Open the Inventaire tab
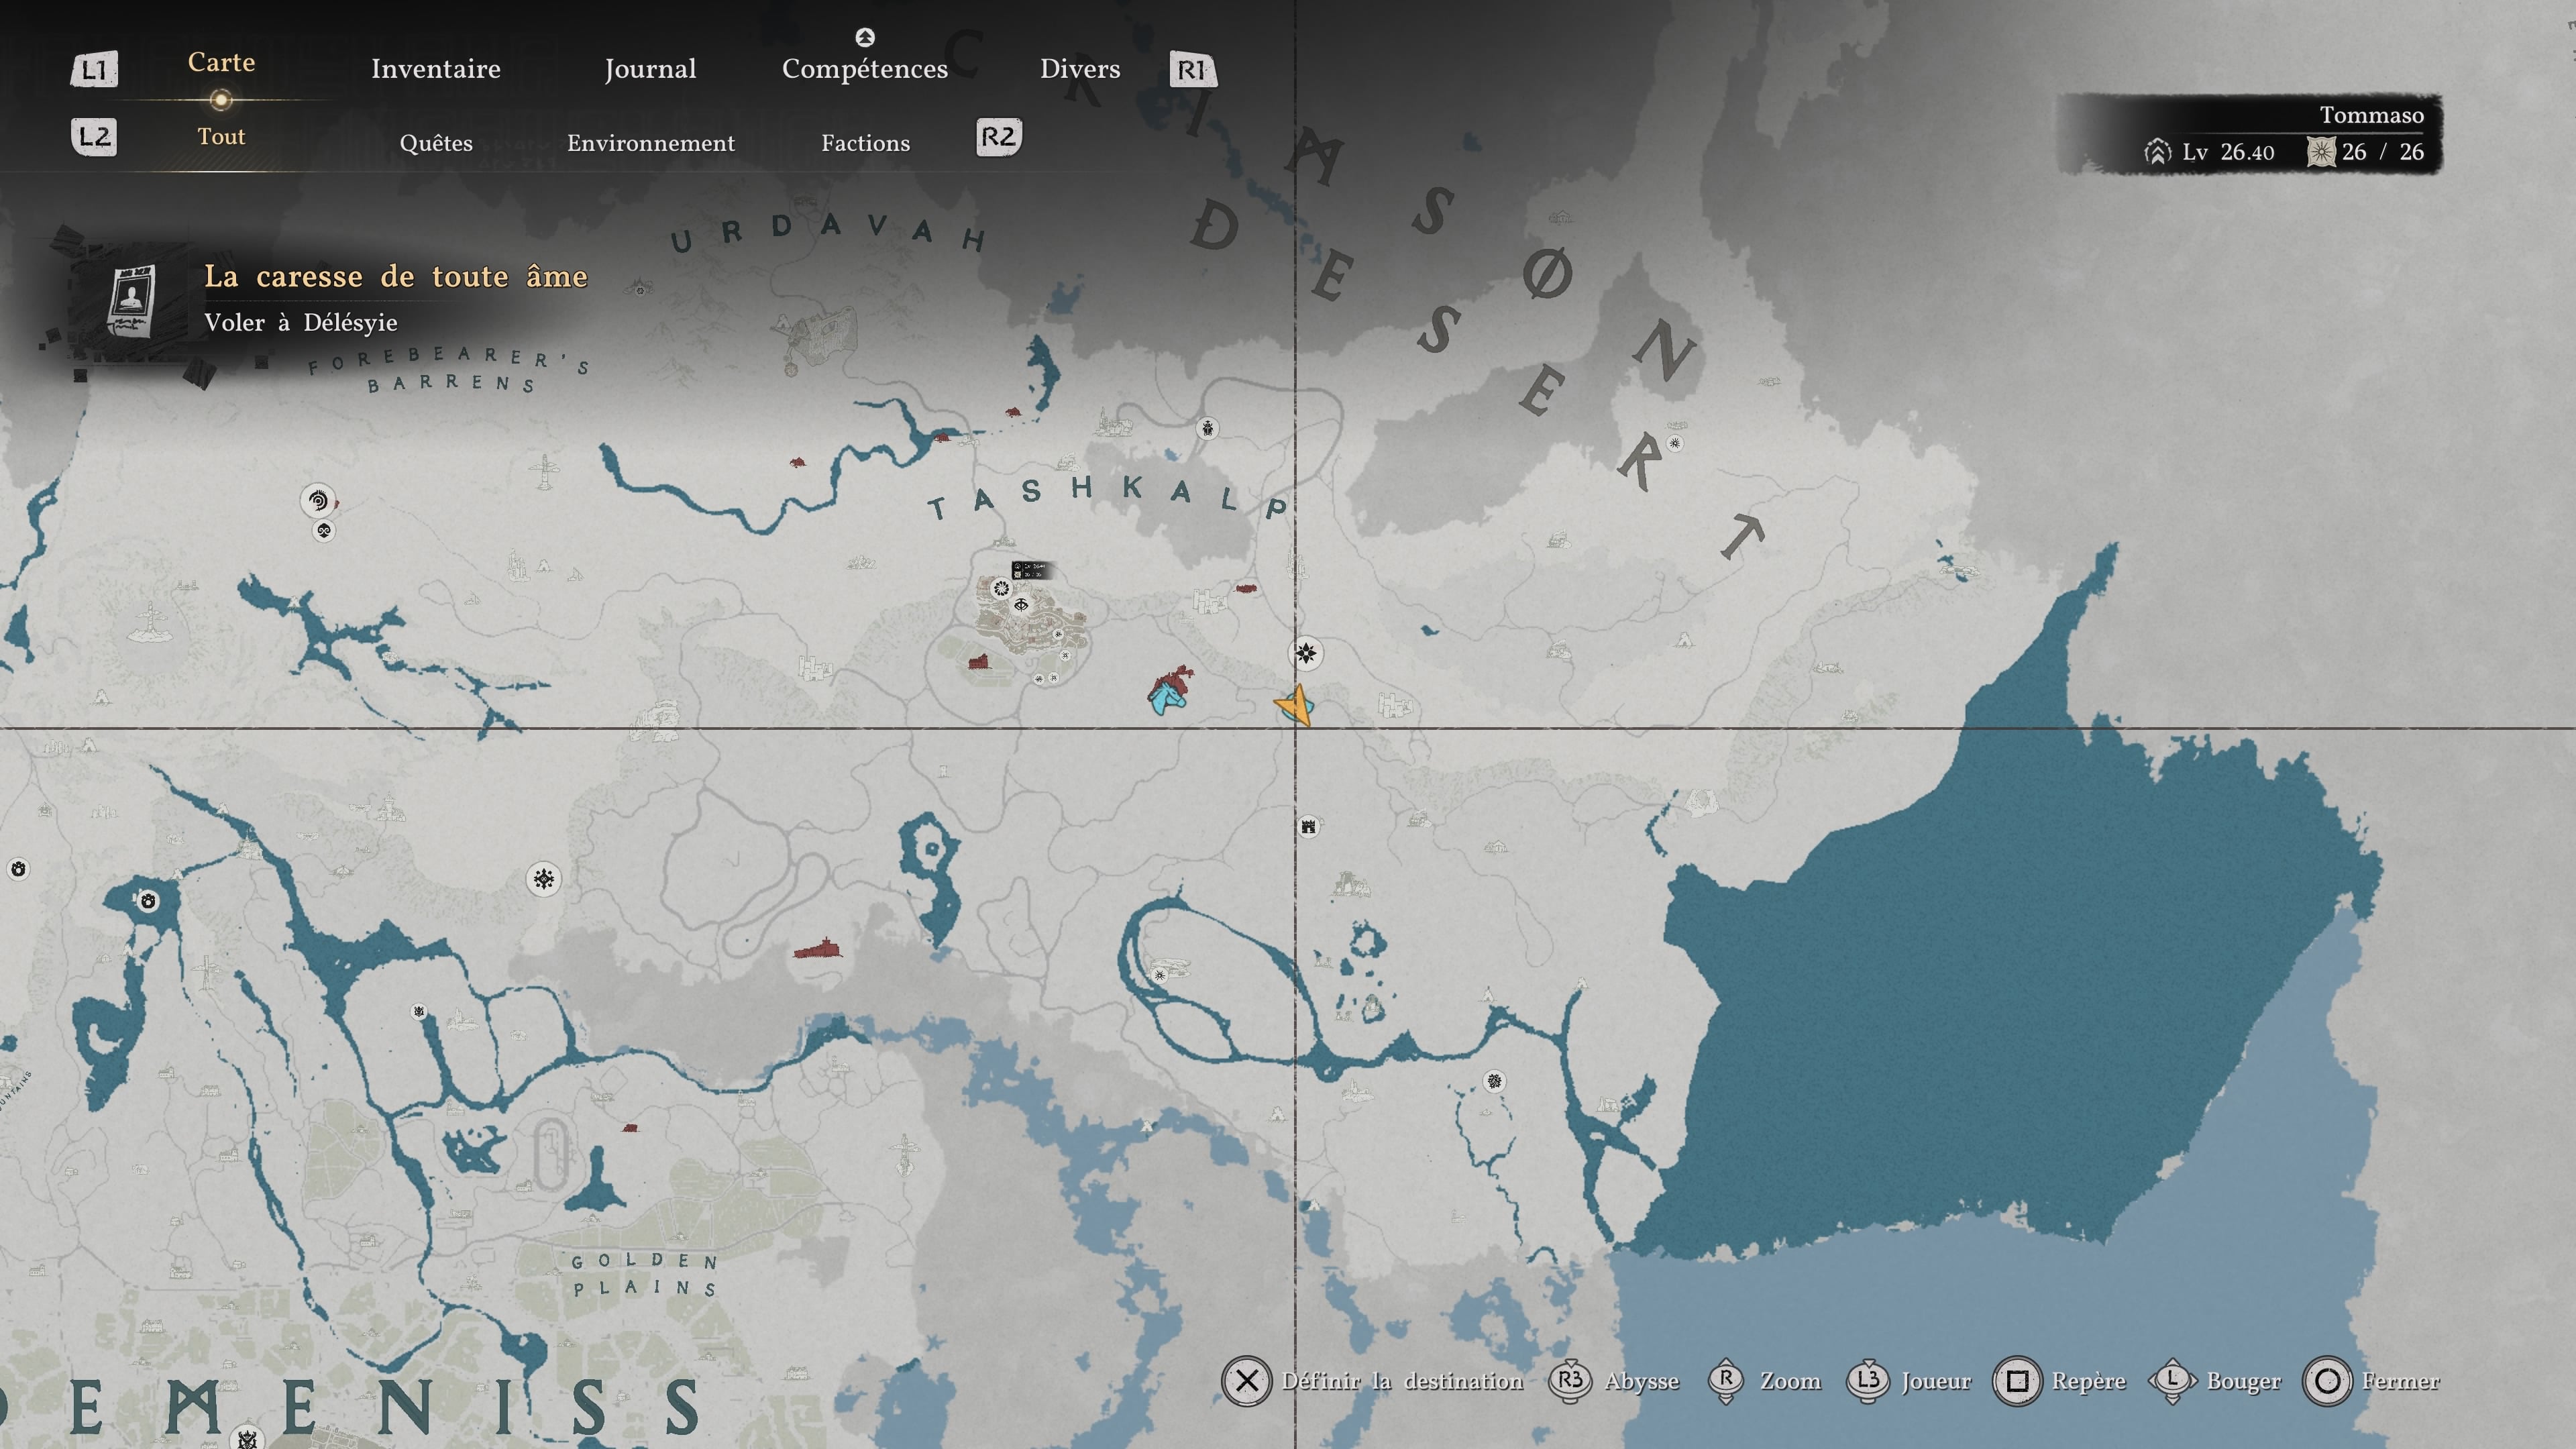This screenshot has height=1449, width=2576. [436, 69]
